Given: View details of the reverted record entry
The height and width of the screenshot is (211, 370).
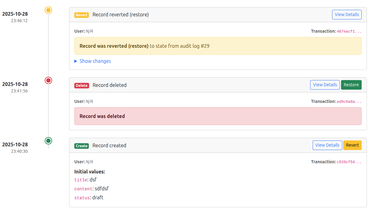Looking at the screenshot, I should click(x=347, y=14).
